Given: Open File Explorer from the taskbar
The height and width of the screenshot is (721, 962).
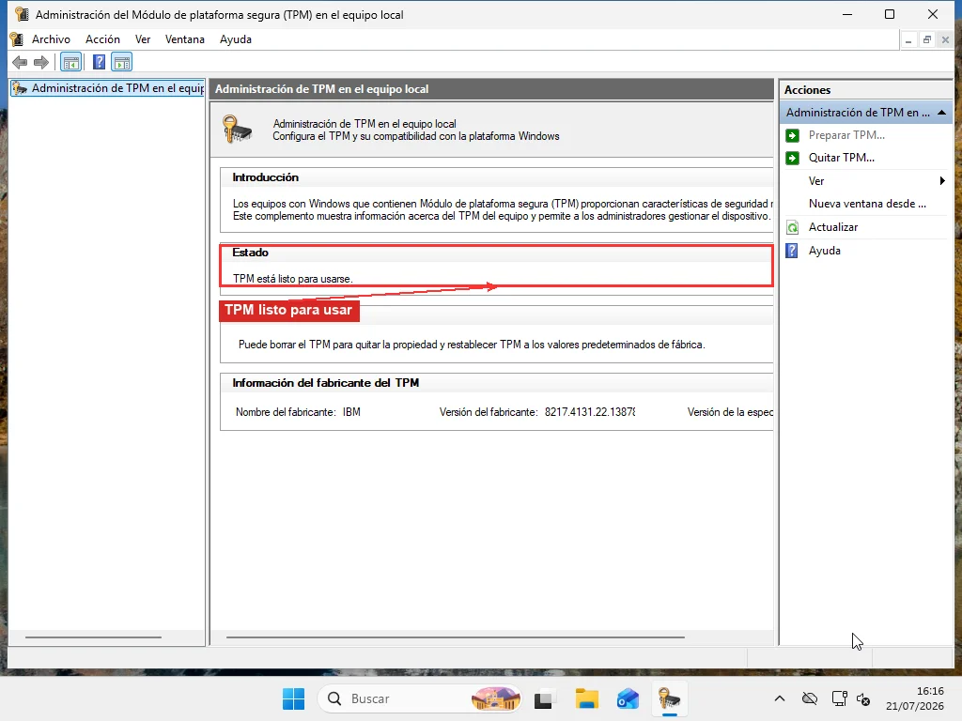Looking at the screenshot, I should point(586,698).
